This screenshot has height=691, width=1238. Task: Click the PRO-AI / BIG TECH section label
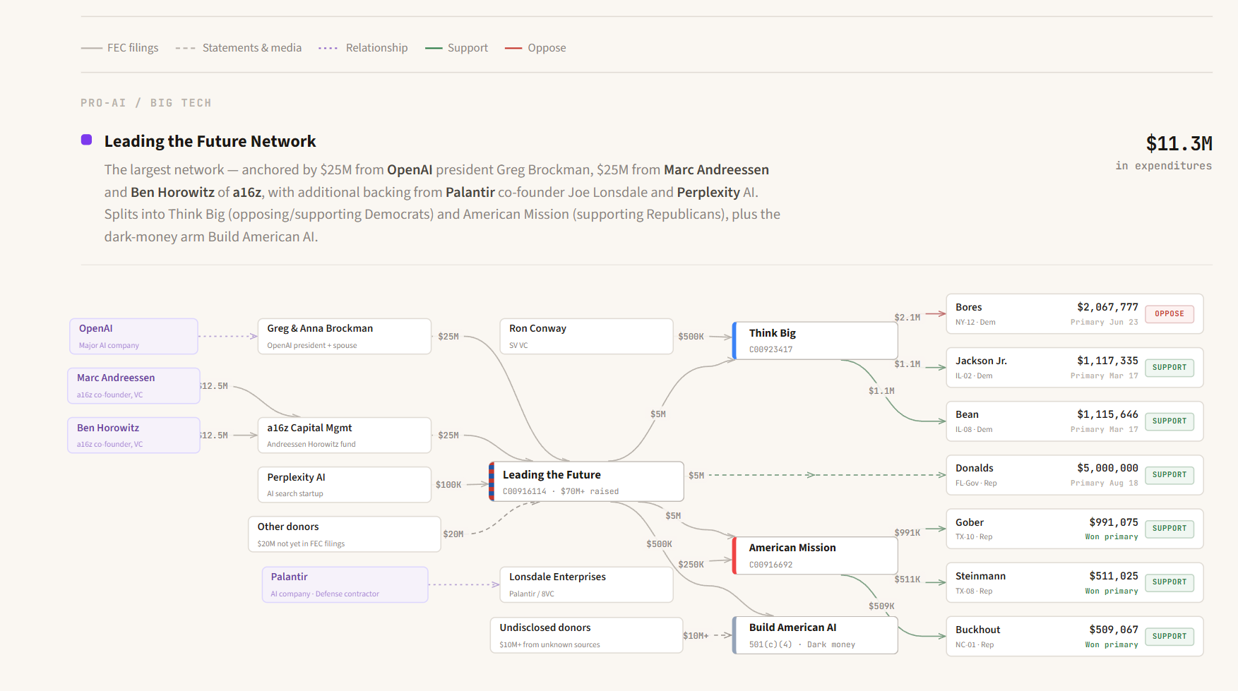(146, 103)
